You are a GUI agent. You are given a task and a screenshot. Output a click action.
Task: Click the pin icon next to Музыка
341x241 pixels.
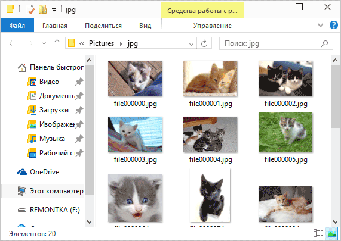point(79,139)
